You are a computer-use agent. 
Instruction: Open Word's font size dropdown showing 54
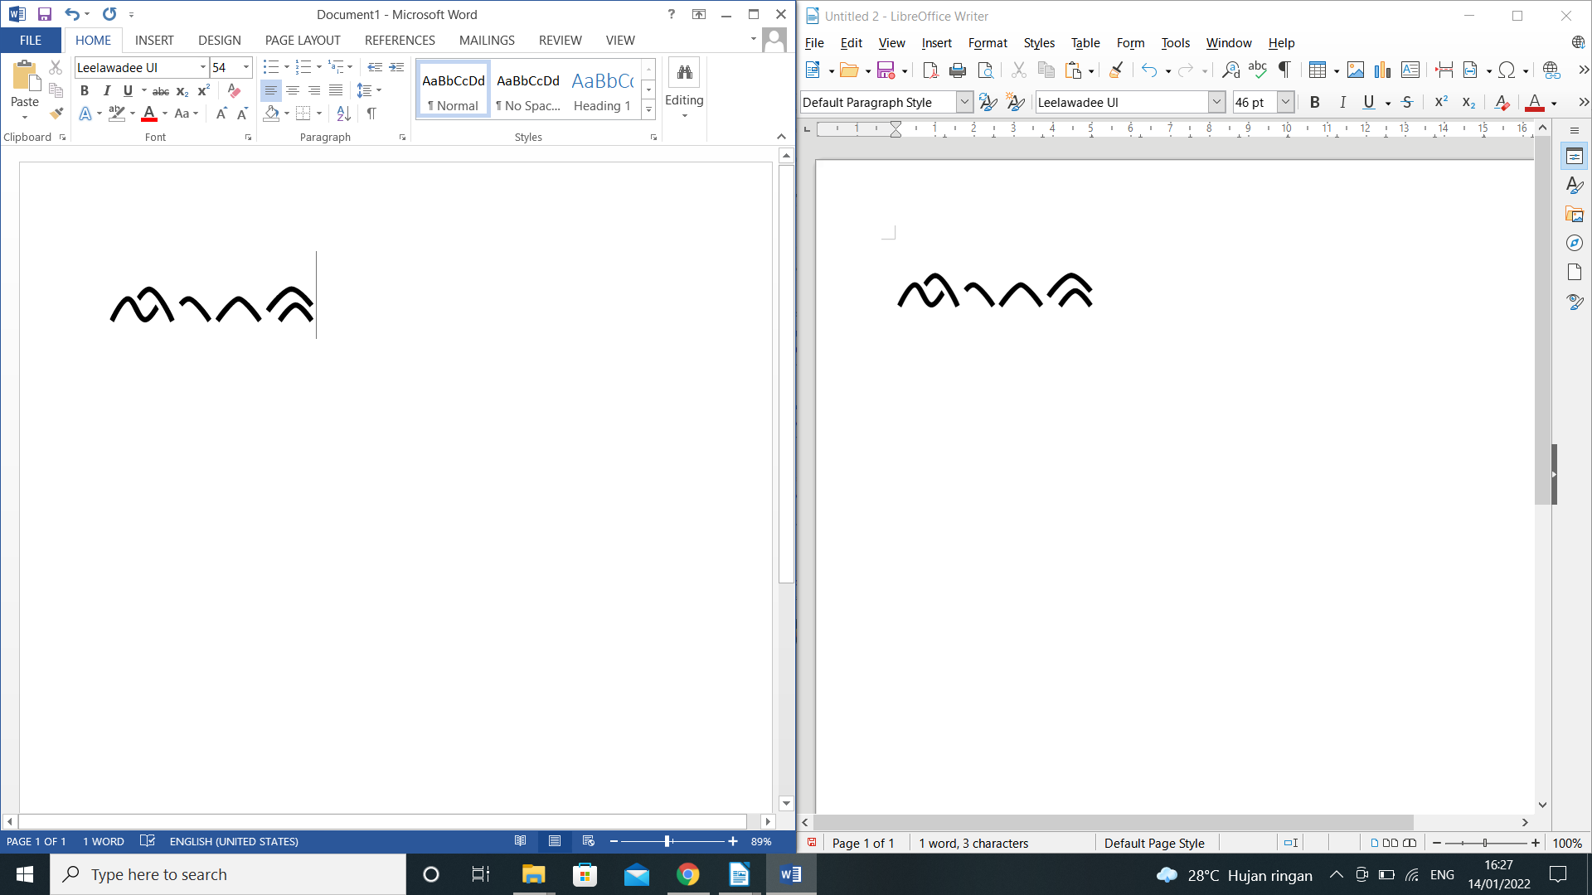pos(246,67)
